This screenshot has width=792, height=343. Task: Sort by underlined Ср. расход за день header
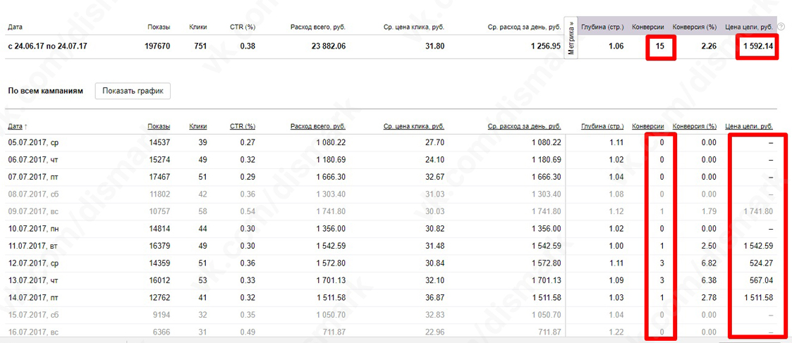(x=524, y=127)
